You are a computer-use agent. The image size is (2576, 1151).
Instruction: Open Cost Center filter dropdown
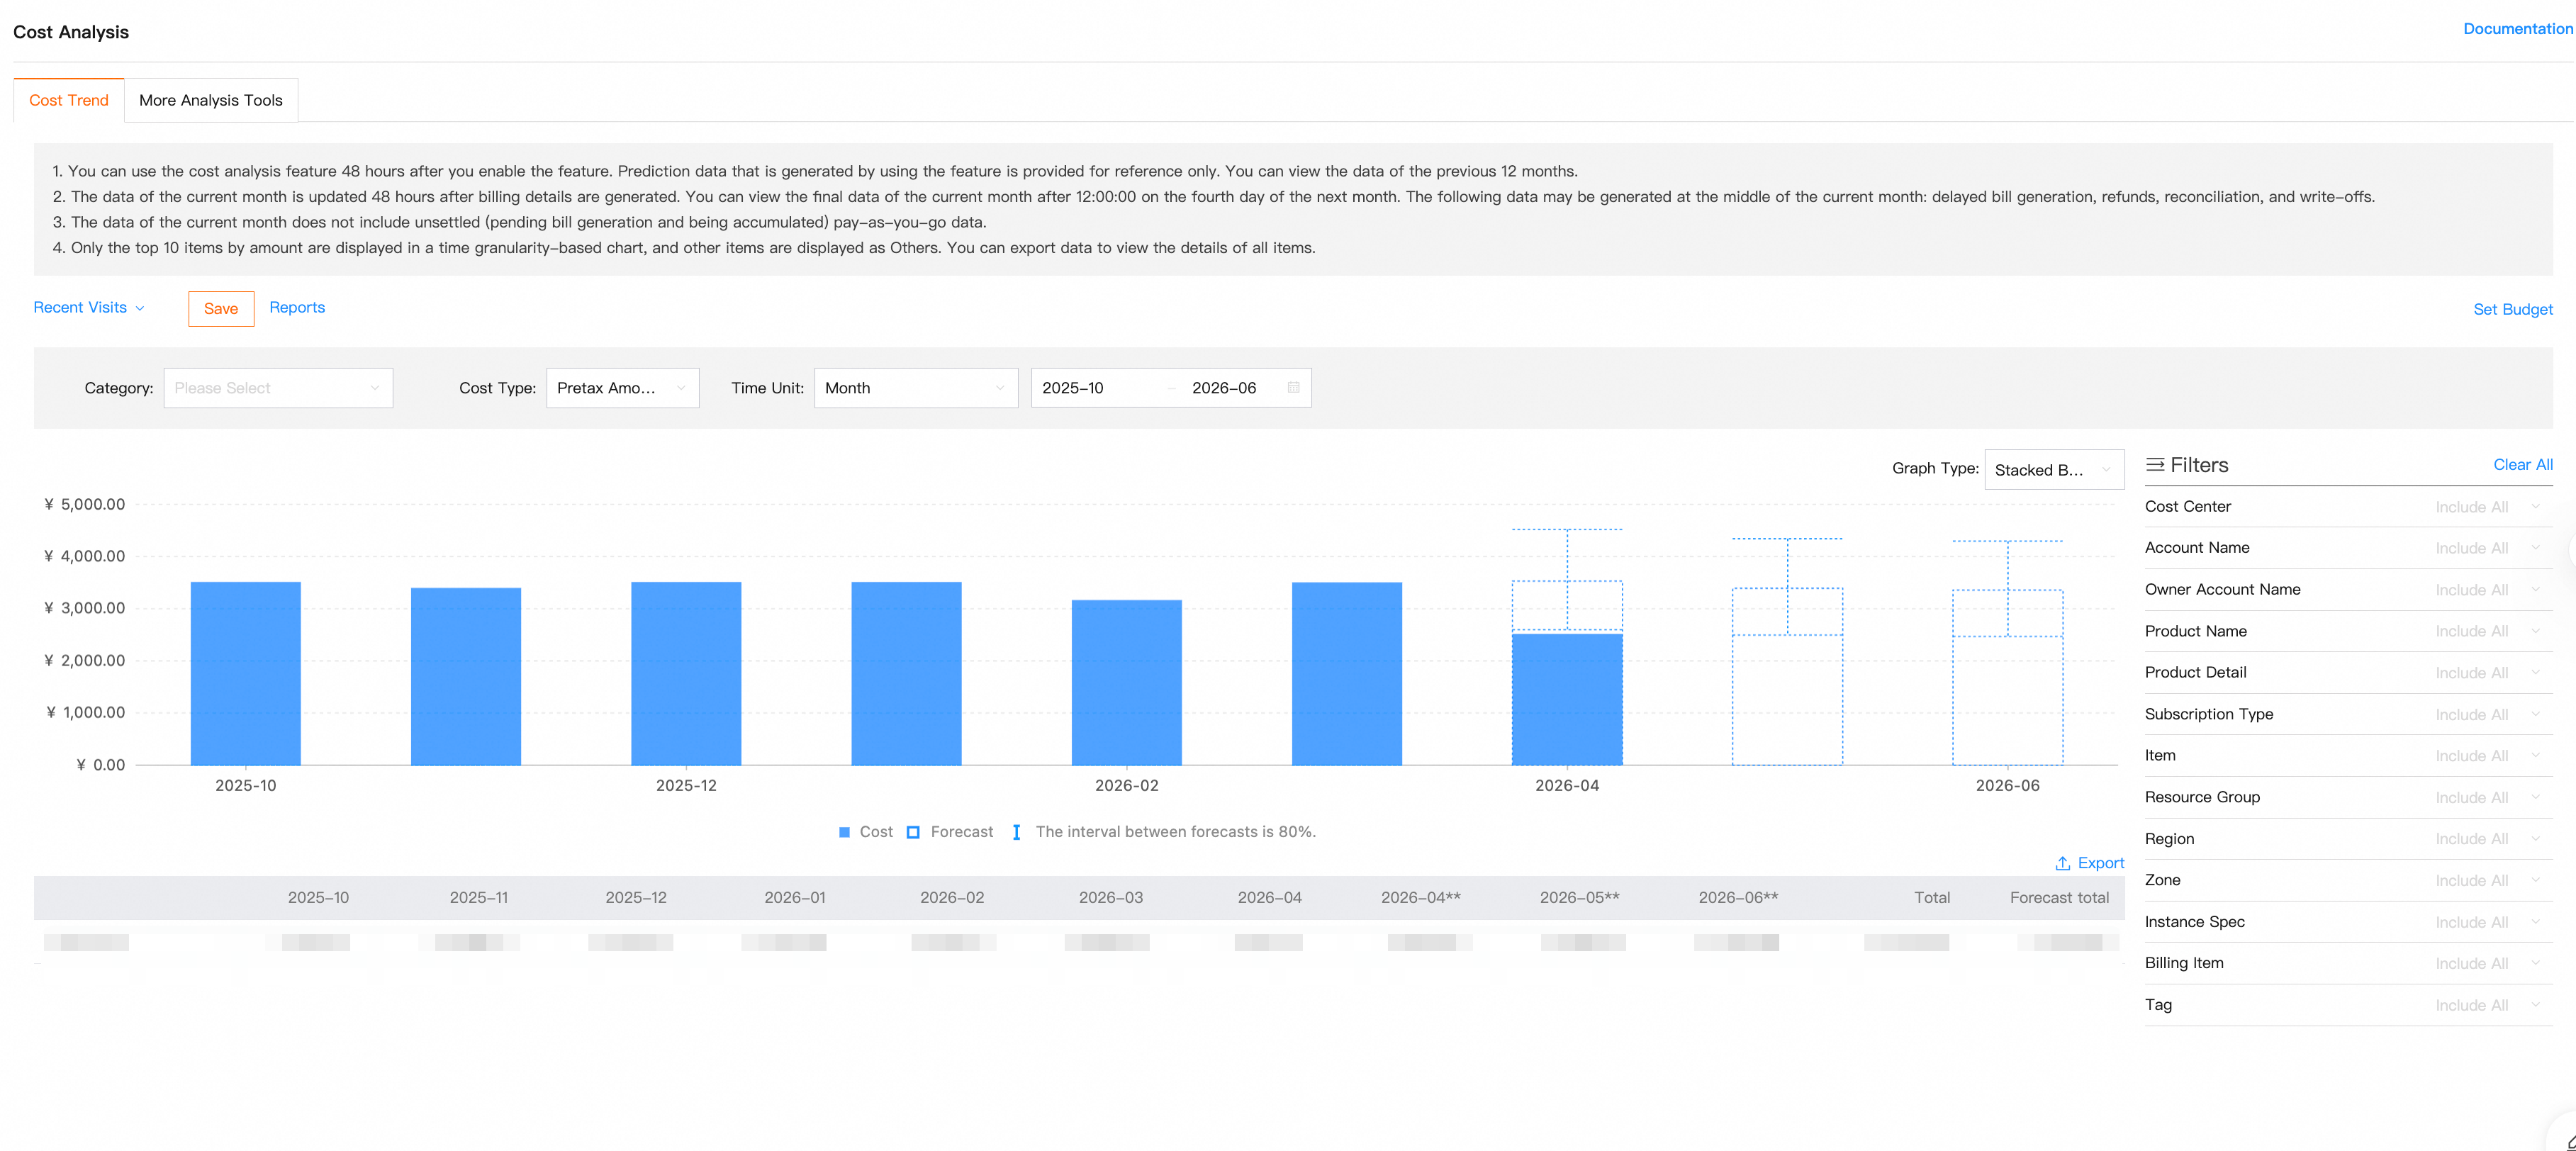pyautogui.click(x=2487, y=507)
